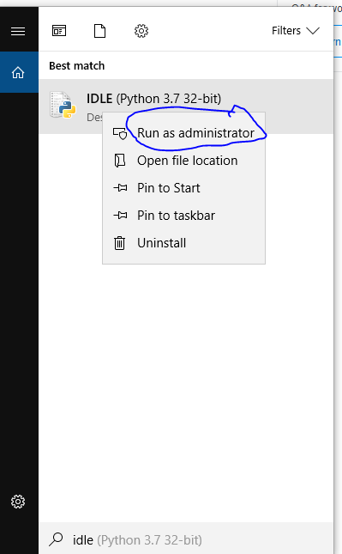Screen dimensions: 342x554
Task: Open the Settings gear in left sidebar
Action: tap(18, 502)
